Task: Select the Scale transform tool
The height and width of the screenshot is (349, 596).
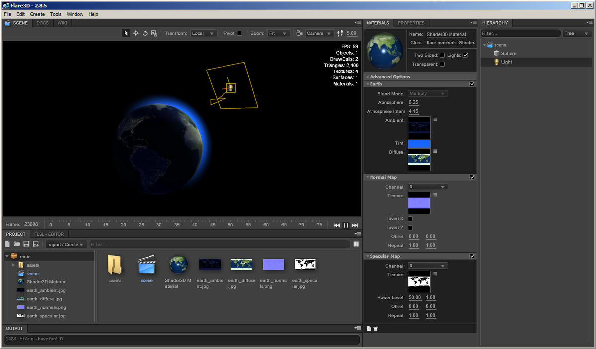Action: point(154,33)
